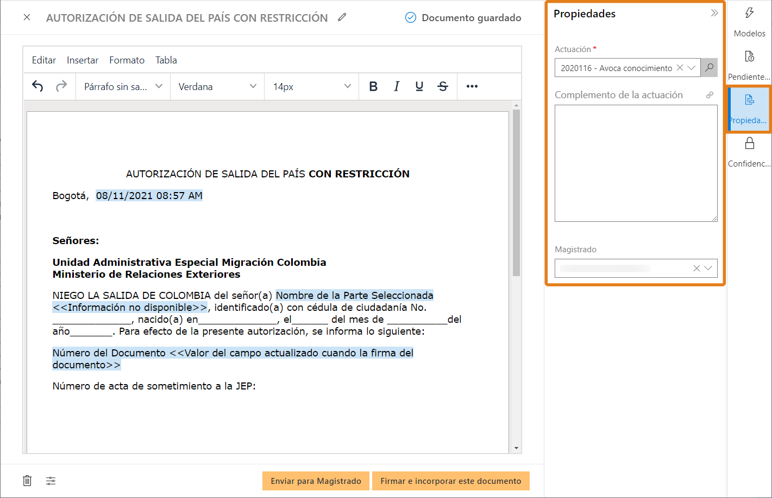Focus the Complemento de la actuación text area

pos(636,163)
